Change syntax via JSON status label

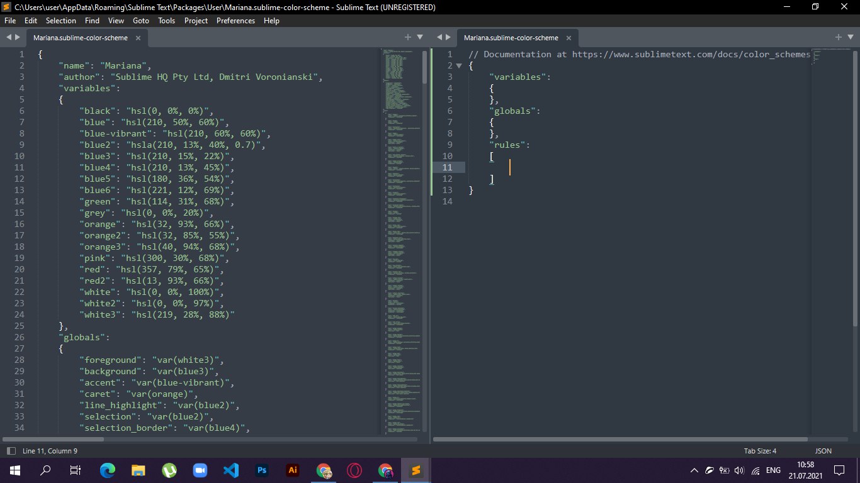click(823, 451)
